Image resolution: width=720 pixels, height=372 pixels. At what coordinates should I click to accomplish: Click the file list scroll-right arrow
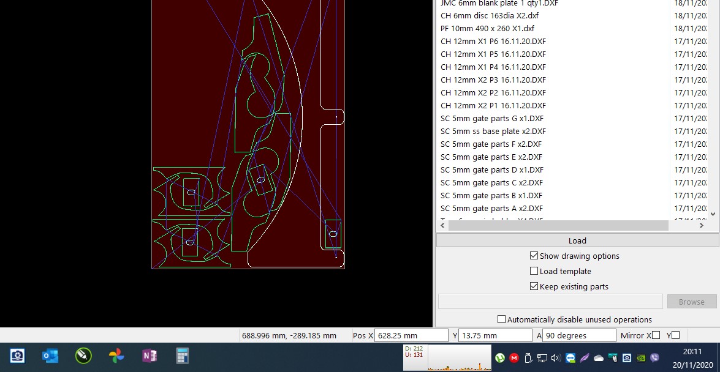click(701, 225)
